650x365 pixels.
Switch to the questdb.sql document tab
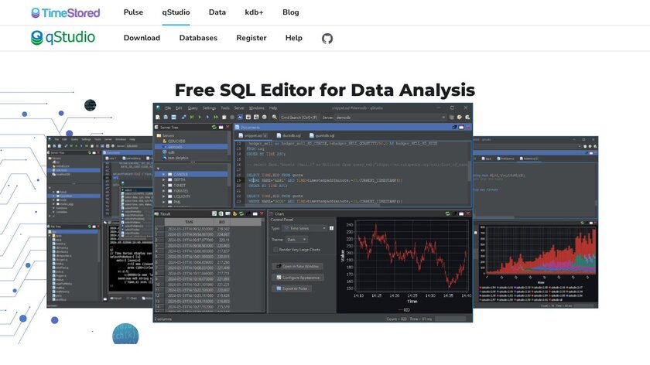click(323, 135)
